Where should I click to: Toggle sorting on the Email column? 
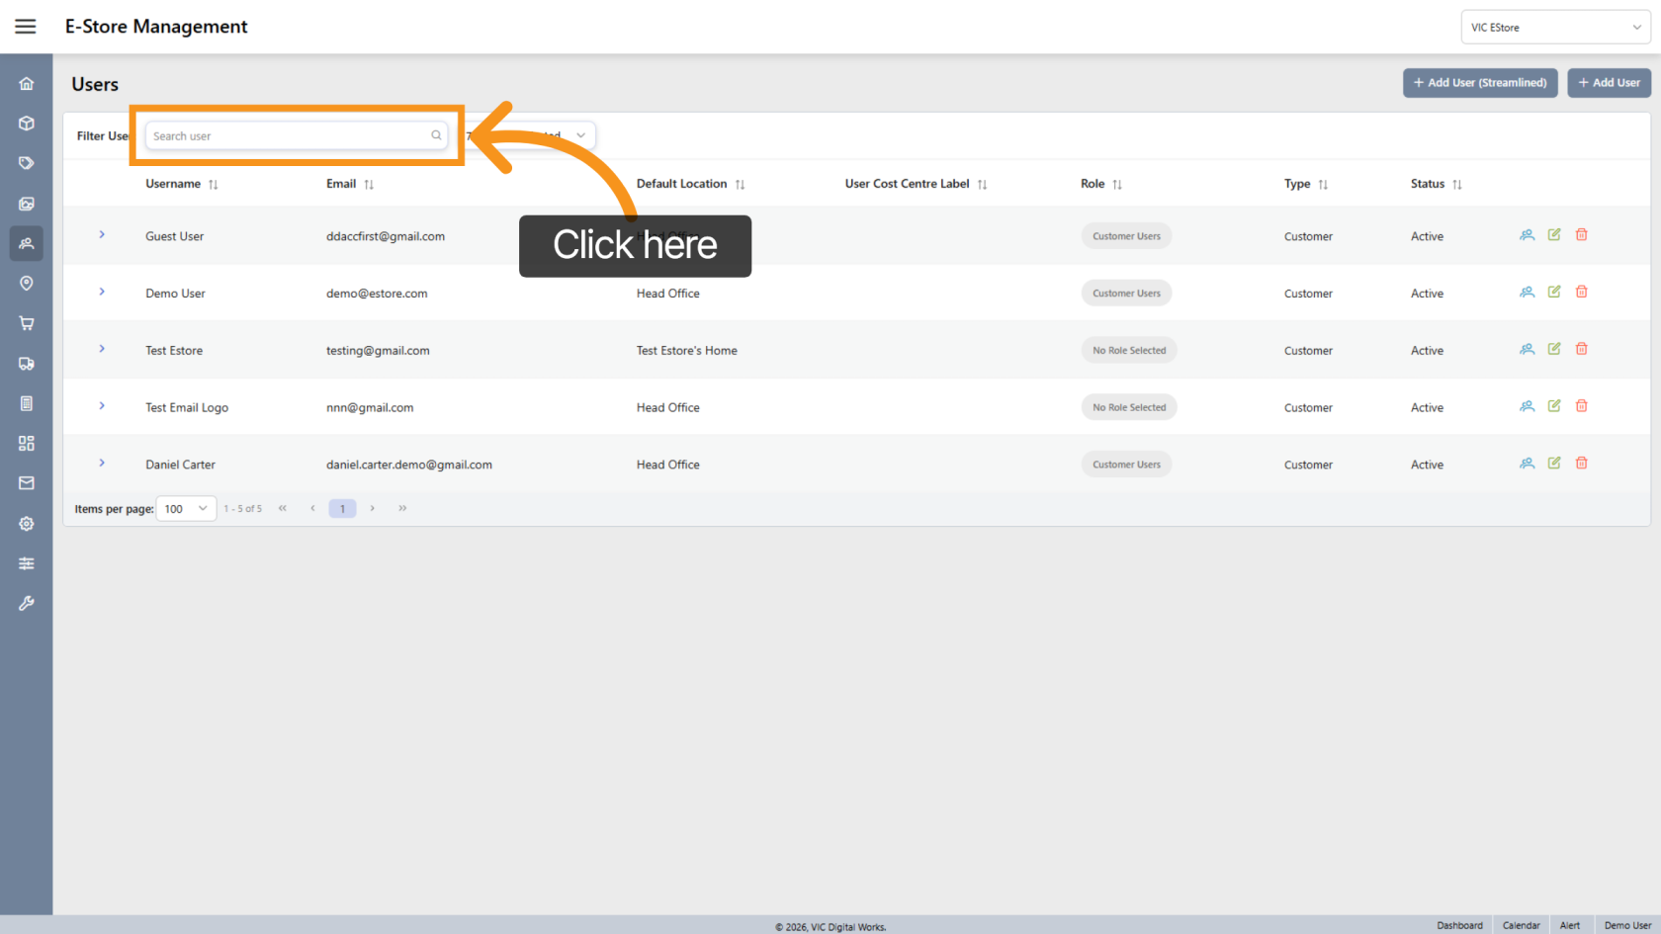pyautogui.click(x=369, y=184)
